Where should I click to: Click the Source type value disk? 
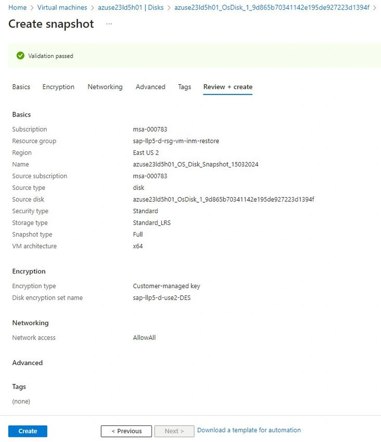pyautogui.click(x=138, y=188)
